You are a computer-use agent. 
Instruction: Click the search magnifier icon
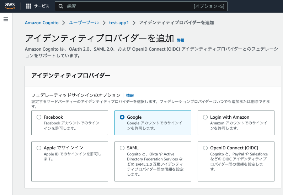61,6
